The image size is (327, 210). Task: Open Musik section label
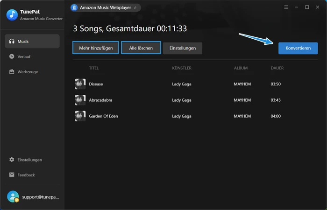coord(23,42)
